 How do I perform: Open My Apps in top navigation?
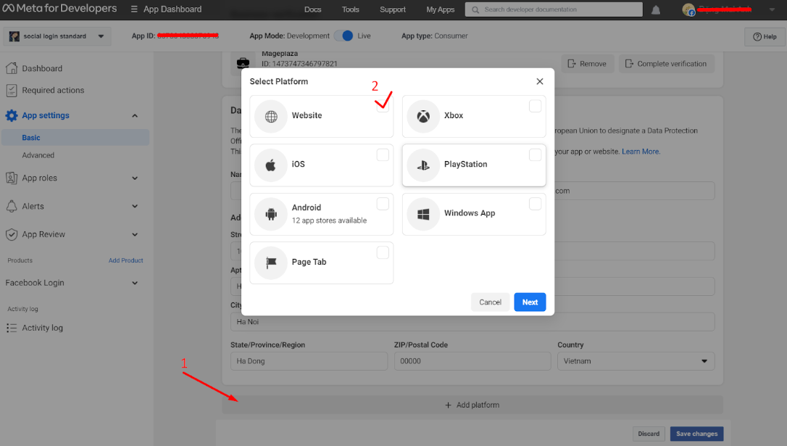pos(441,10)
